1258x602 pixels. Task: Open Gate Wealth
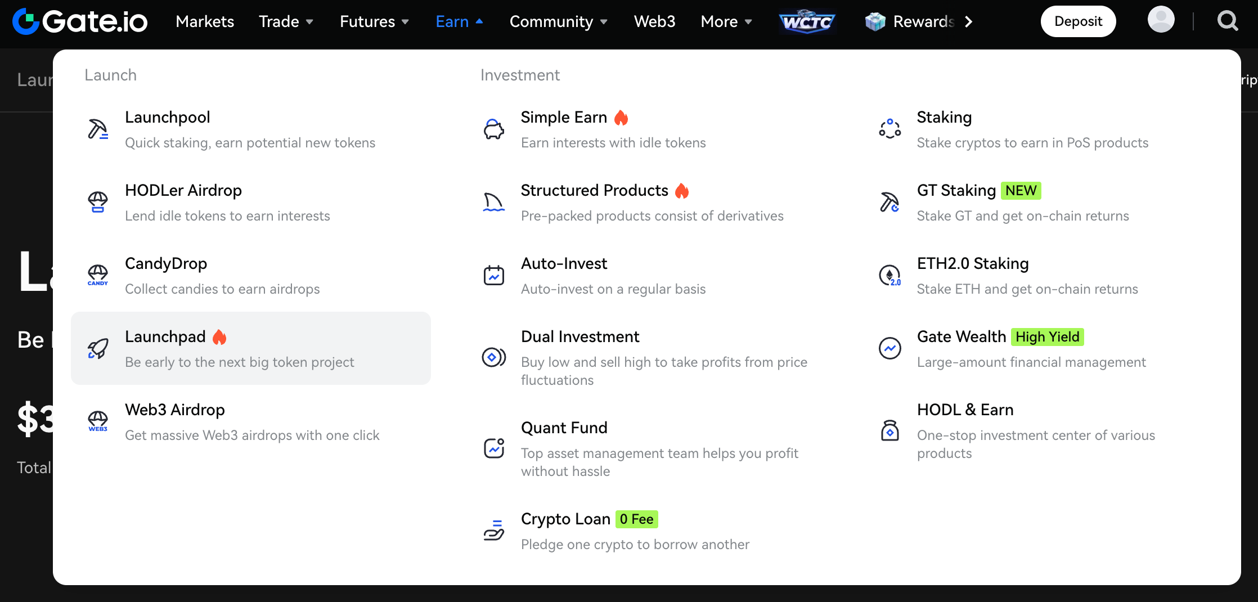point(1043,348)
